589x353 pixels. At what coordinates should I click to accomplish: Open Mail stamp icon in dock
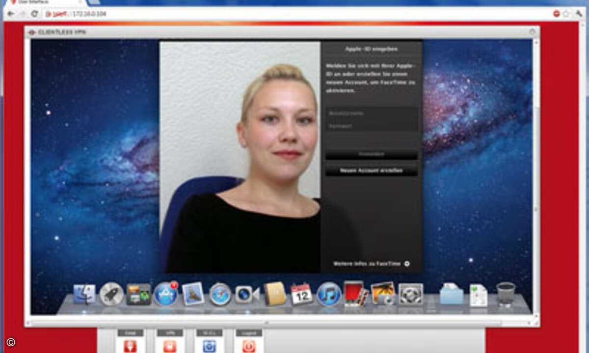(x=193, y=294)
